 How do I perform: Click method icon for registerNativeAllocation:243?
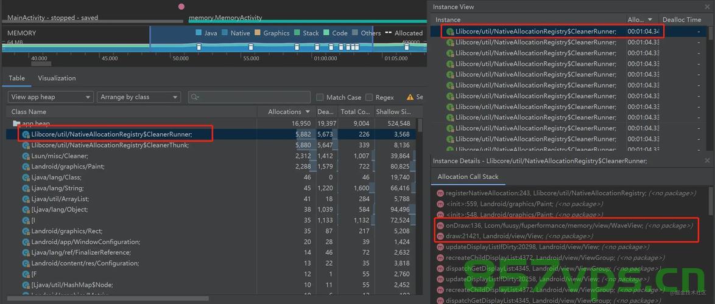[440, 193]
